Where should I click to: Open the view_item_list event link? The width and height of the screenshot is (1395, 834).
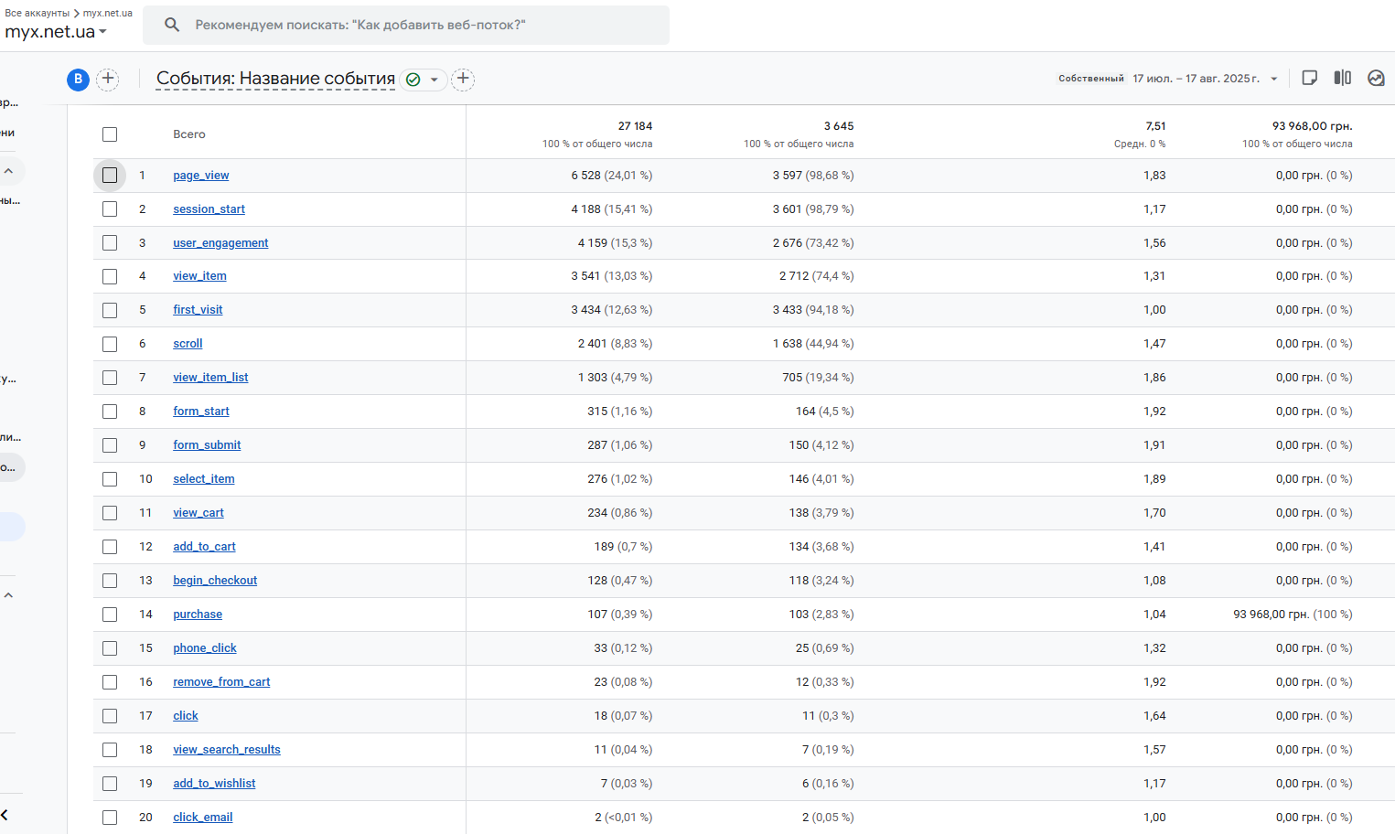coord(210,378)
